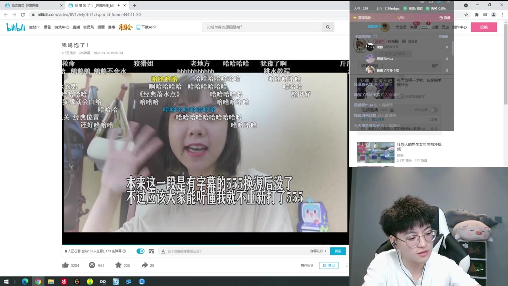The image size is (508, 286).
Task: Open media control icon in Chrome toolbar
Action: click(485, 15)
